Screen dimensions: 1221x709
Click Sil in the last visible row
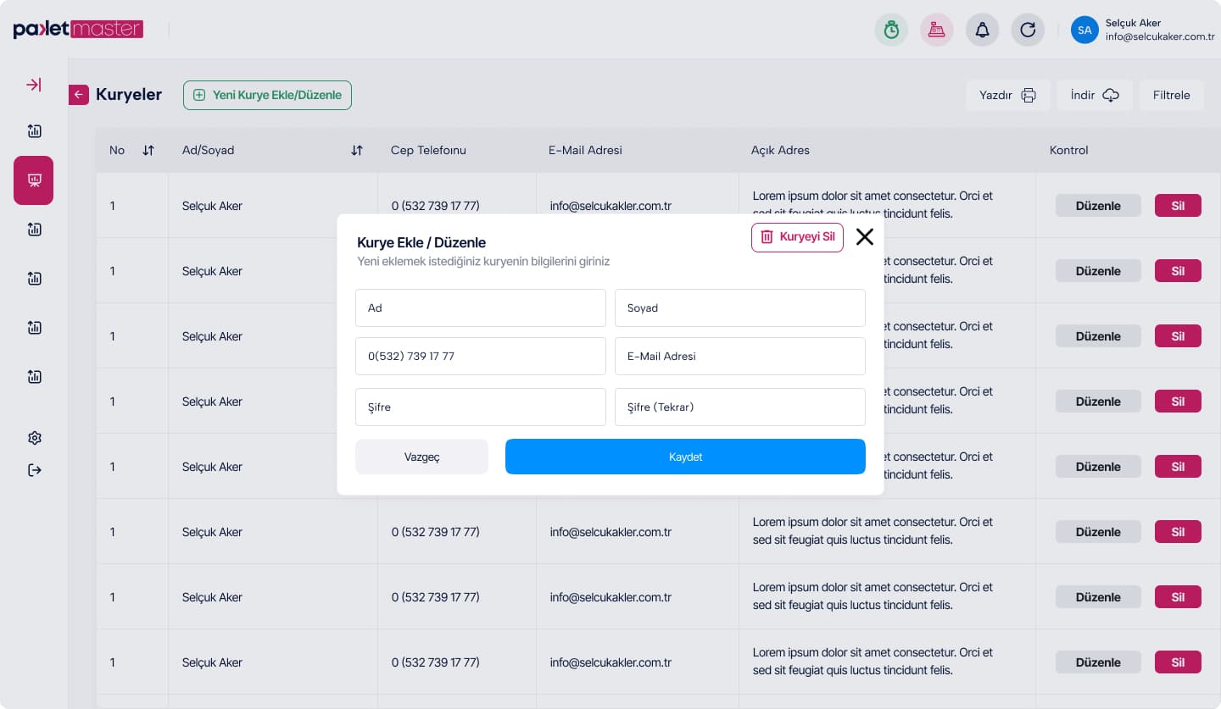[1178, 662]
